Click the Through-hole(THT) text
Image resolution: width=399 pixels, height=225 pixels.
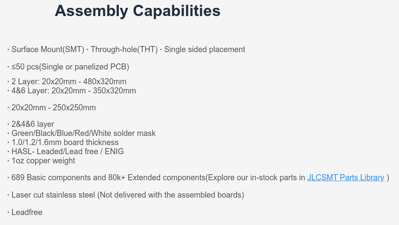[124, 49]
